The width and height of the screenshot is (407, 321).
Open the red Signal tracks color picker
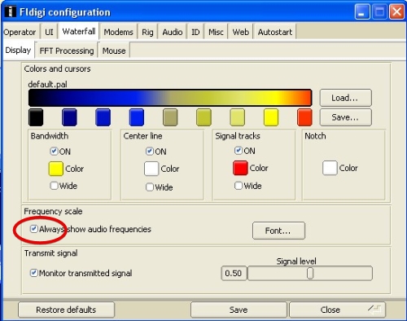pyautogui.click(x=240, y=168)
